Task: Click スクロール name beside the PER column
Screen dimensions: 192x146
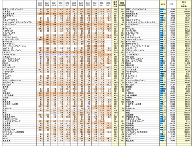Action: (x=130, y=108)
